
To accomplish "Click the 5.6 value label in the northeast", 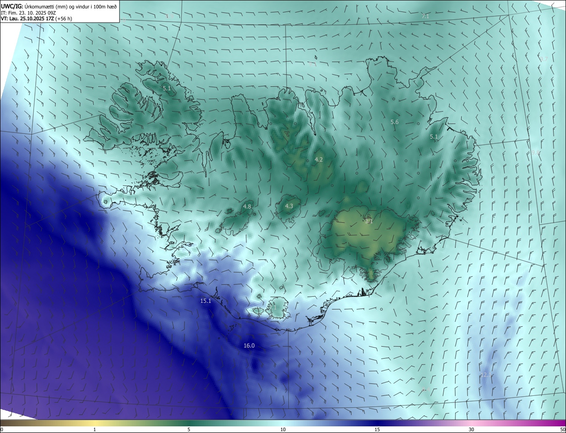I will (x=394, y=122).
